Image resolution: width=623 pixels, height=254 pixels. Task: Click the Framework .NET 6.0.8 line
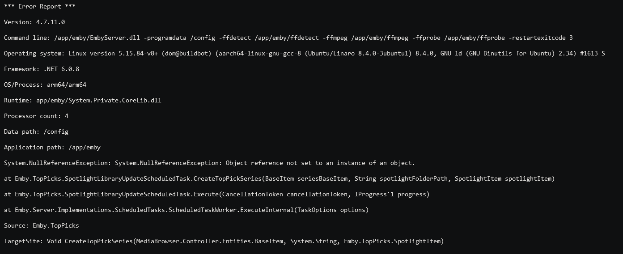42,69
